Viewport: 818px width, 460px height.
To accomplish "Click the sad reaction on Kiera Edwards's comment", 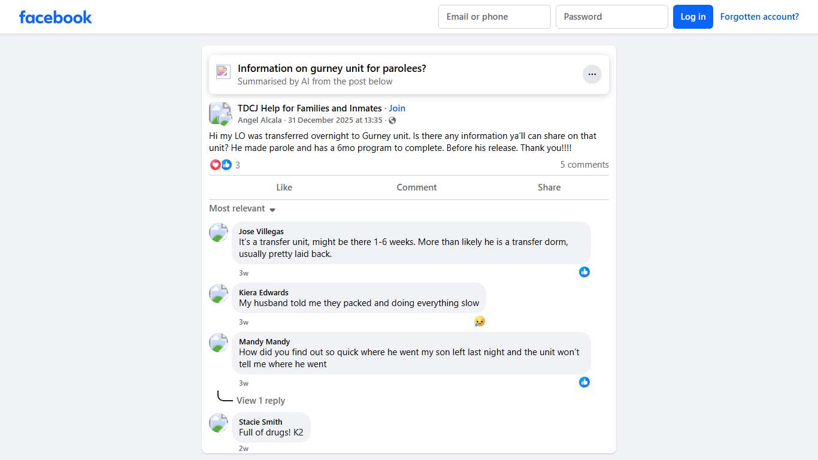I will click(x=479, y=321).
